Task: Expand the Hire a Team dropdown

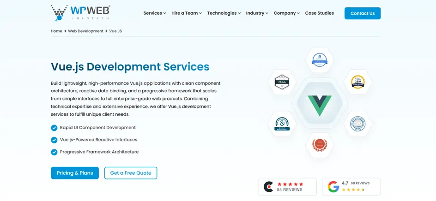Action: tap(187, 13)
